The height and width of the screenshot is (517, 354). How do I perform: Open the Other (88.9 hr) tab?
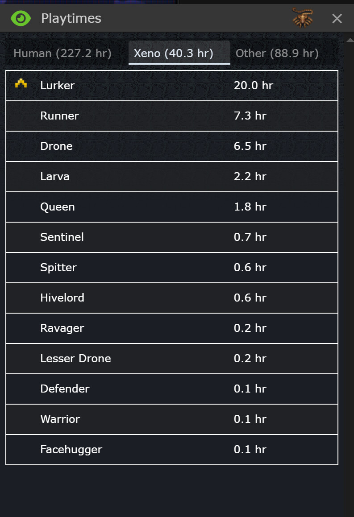point(277,53)
